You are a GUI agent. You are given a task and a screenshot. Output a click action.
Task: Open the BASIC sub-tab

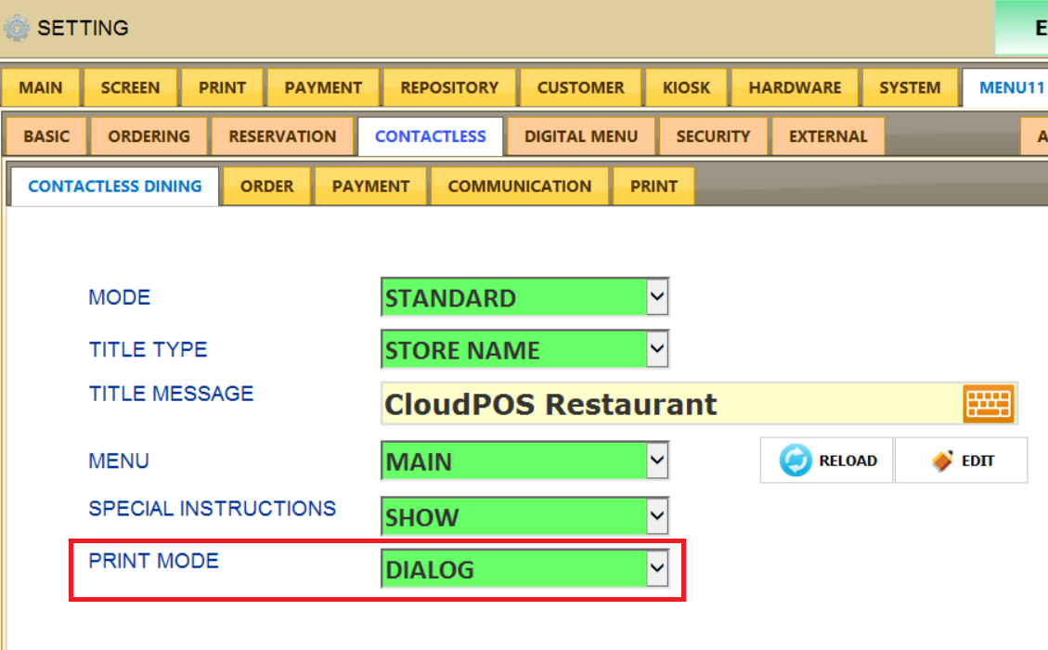[46, 136]
